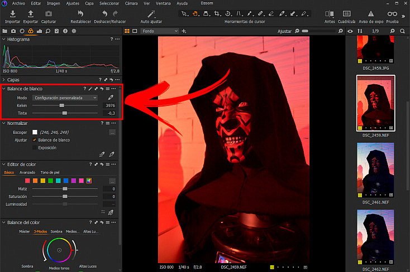410x272 pixels.
Task: Collapse the Histograma panel
Action: [x=4, y=39]
